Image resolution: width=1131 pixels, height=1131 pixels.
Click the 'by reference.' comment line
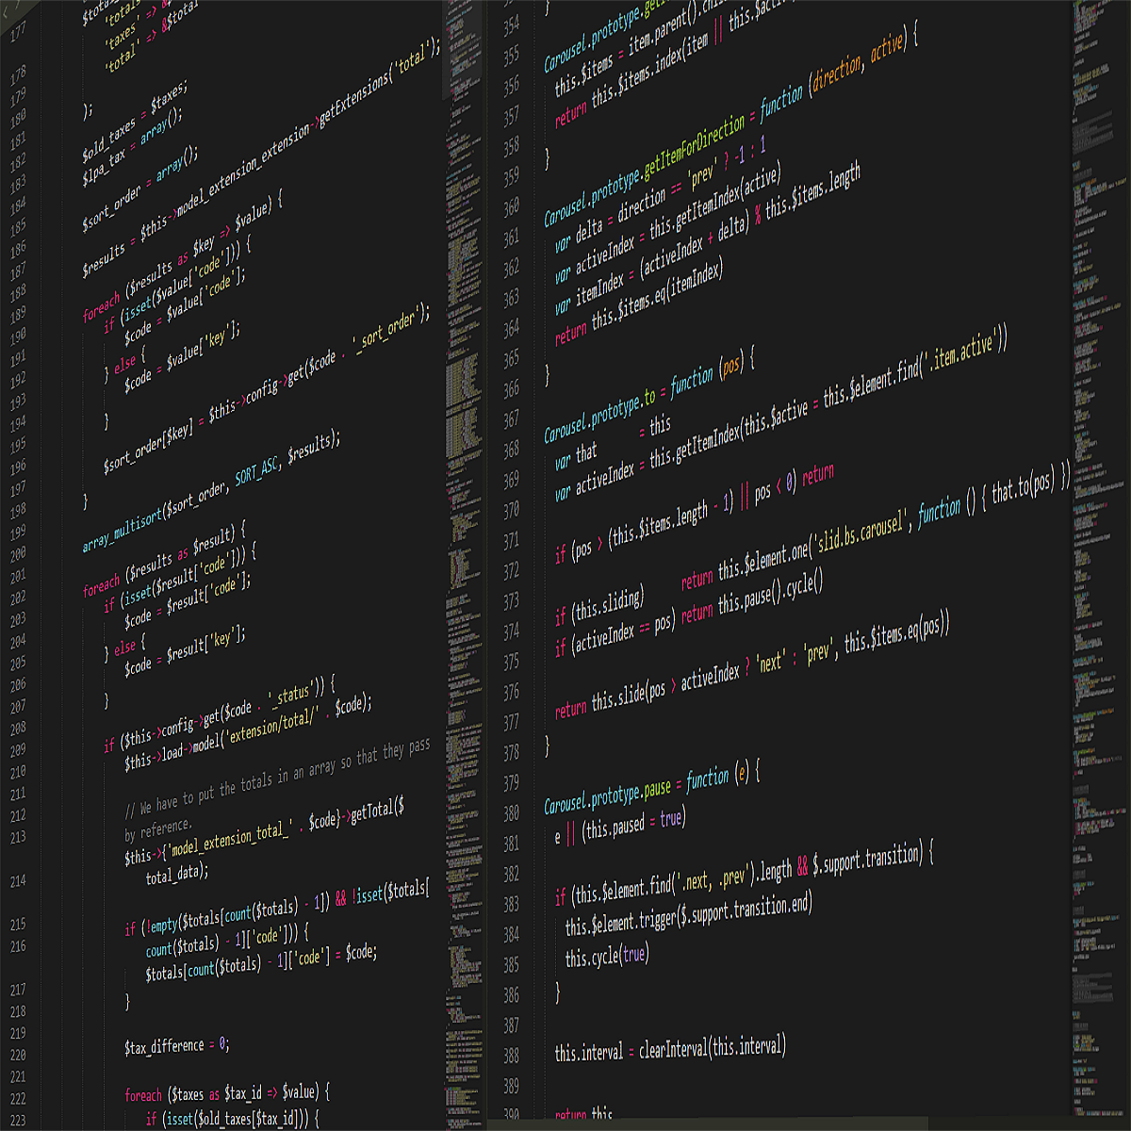click(157, 830)
